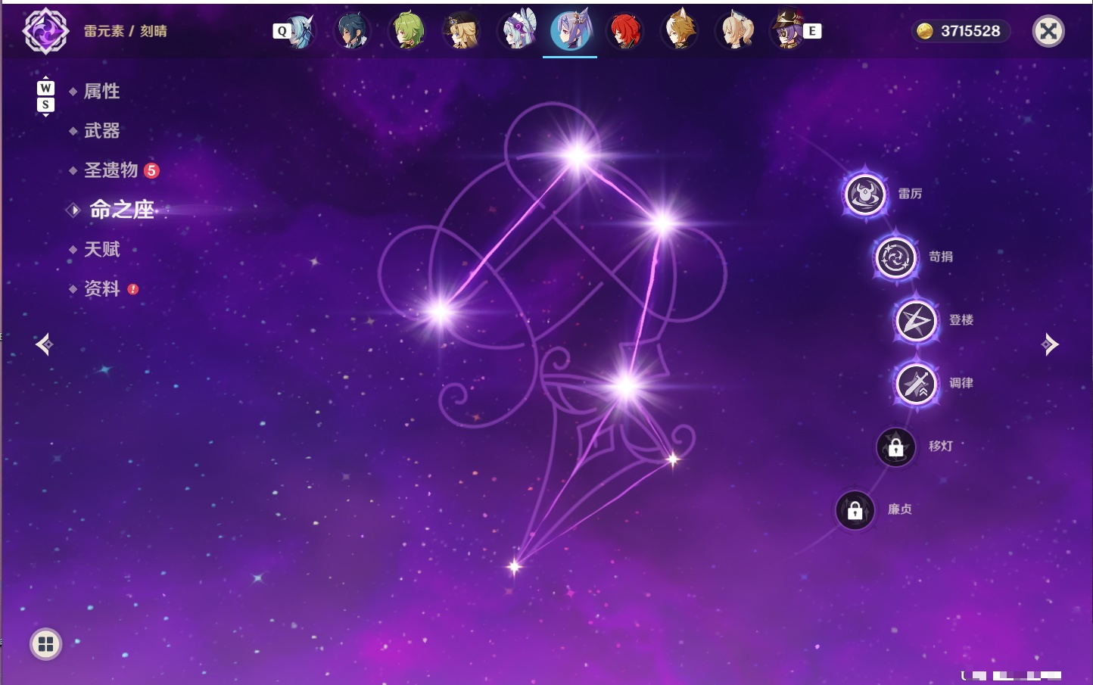View the 苛捐 constellation node icon
This screenshot has width=1093, height=685.
tap(896, 257)
